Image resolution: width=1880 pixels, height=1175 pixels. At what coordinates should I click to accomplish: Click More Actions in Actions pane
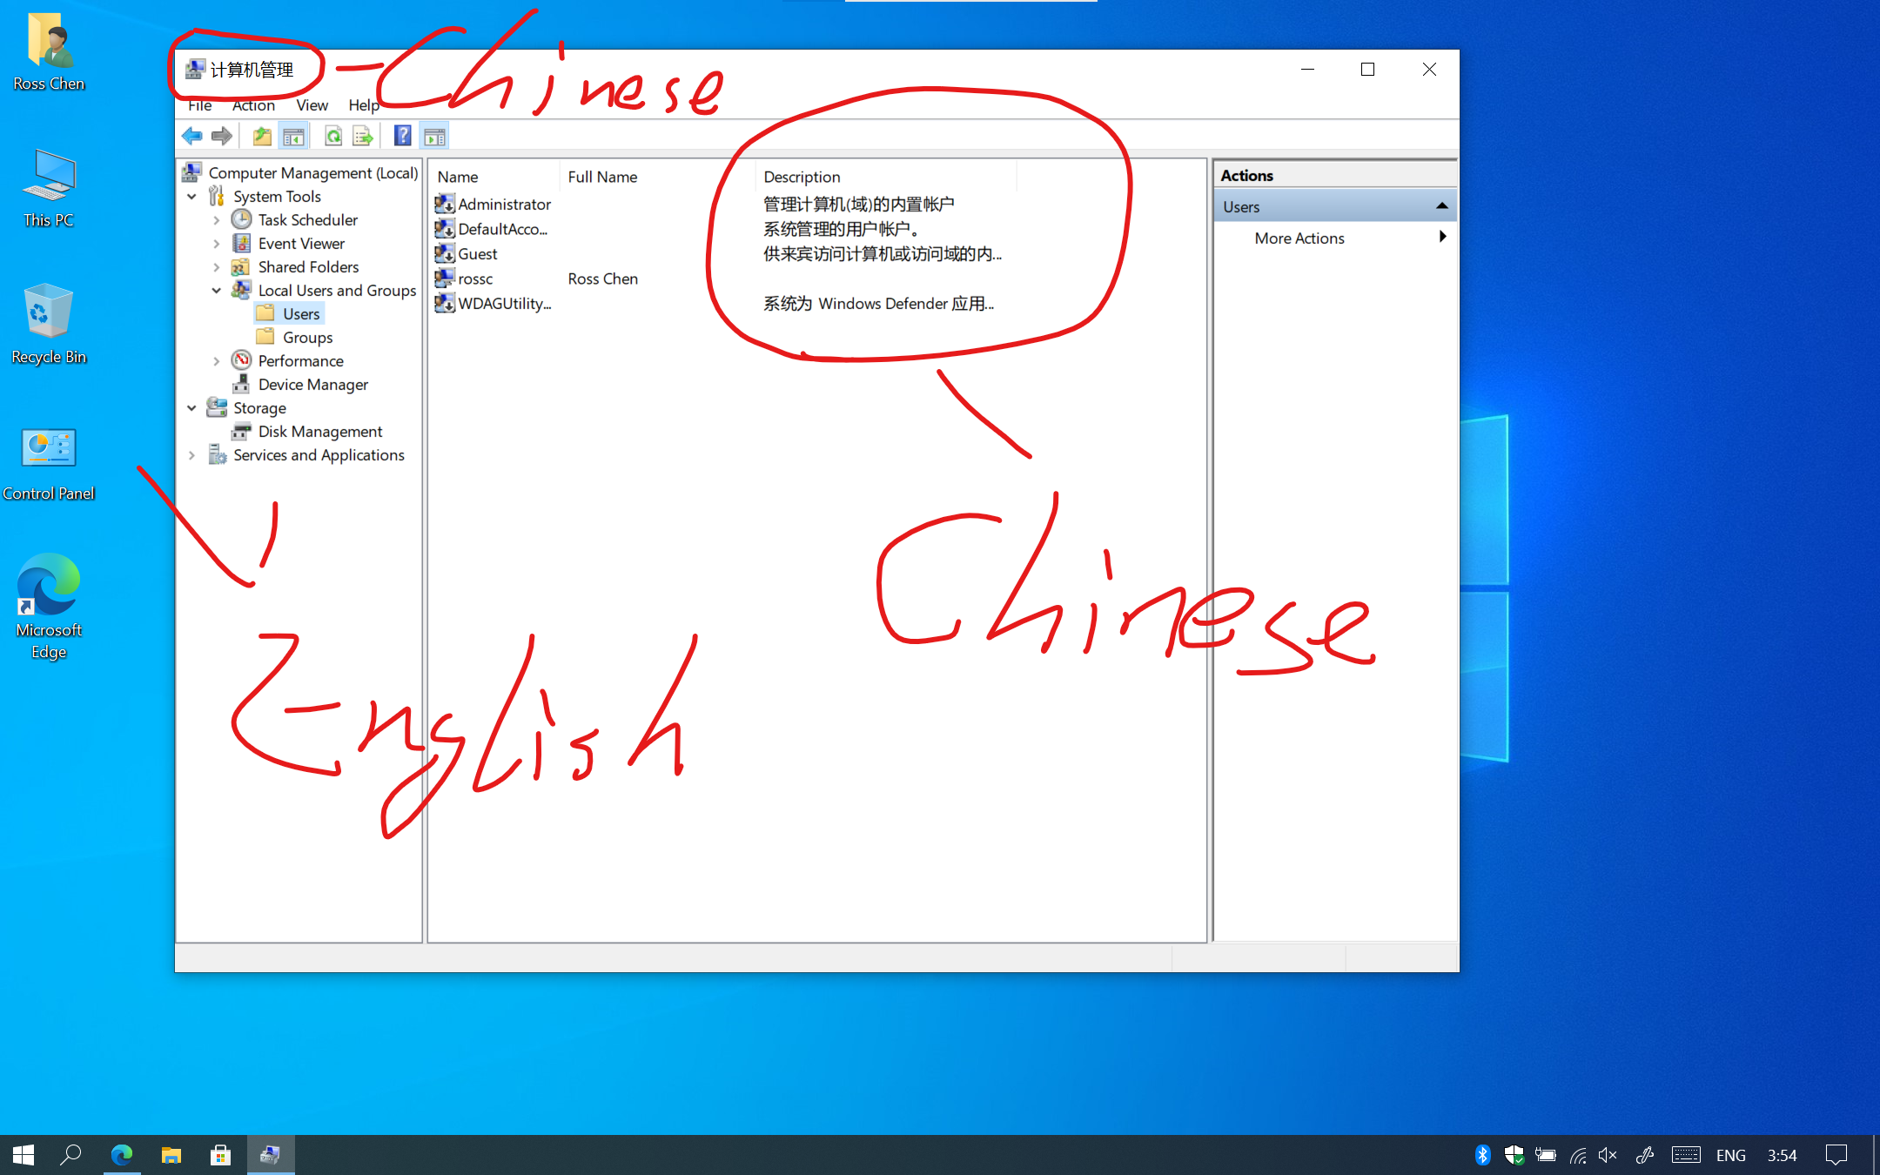pos(1299,238)
